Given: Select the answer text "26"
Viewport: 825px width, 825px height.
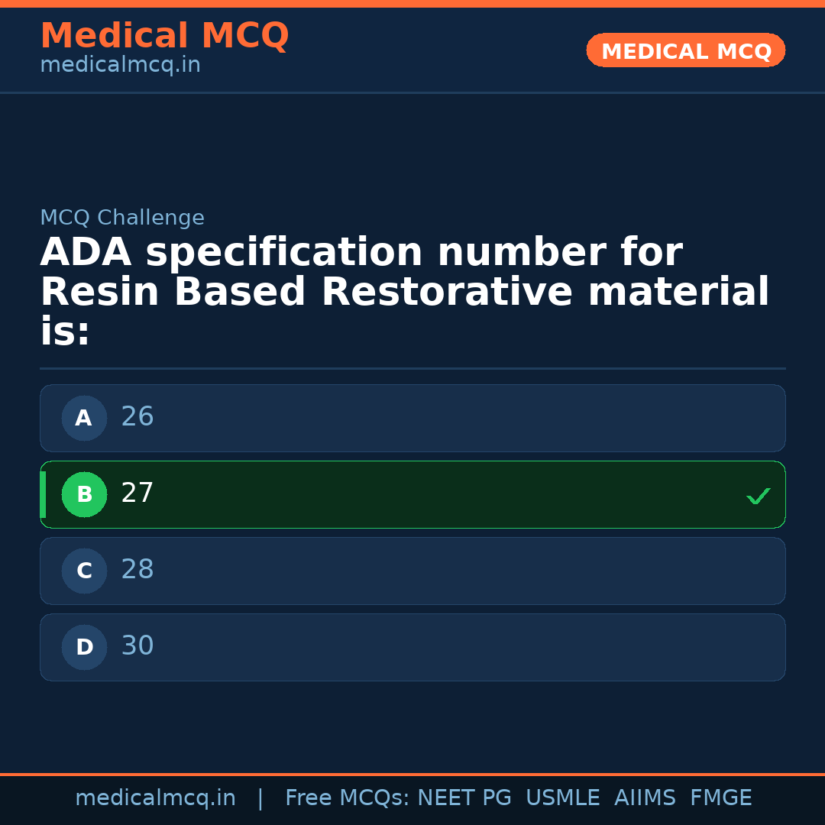Looking at the screenshot, I should coord(137,417).
